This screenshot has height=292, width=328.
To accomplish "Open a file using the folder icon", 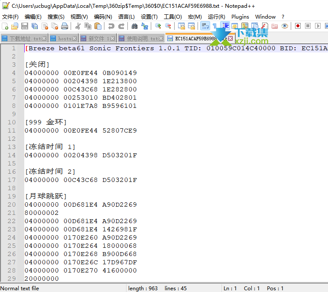I will (x=15, y=26).
